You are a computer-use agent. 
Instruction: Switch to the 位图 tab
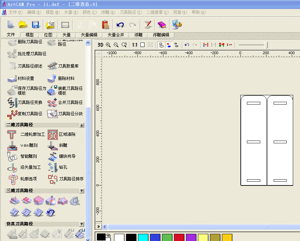48,35
